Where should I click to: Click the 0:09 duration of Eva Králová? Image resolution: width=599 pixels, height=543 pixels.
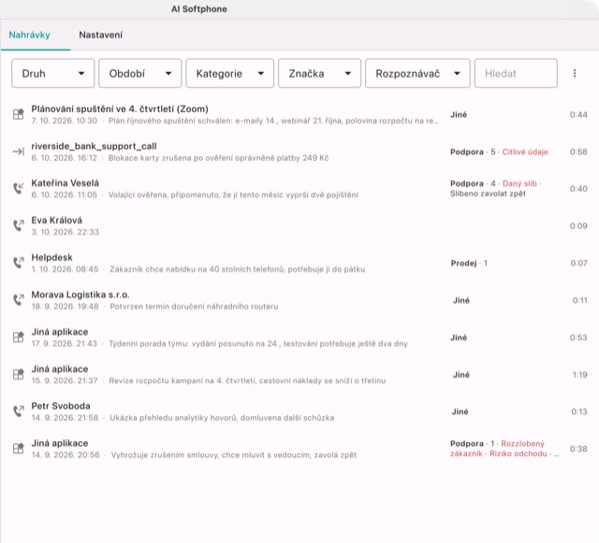pos(578,226)
